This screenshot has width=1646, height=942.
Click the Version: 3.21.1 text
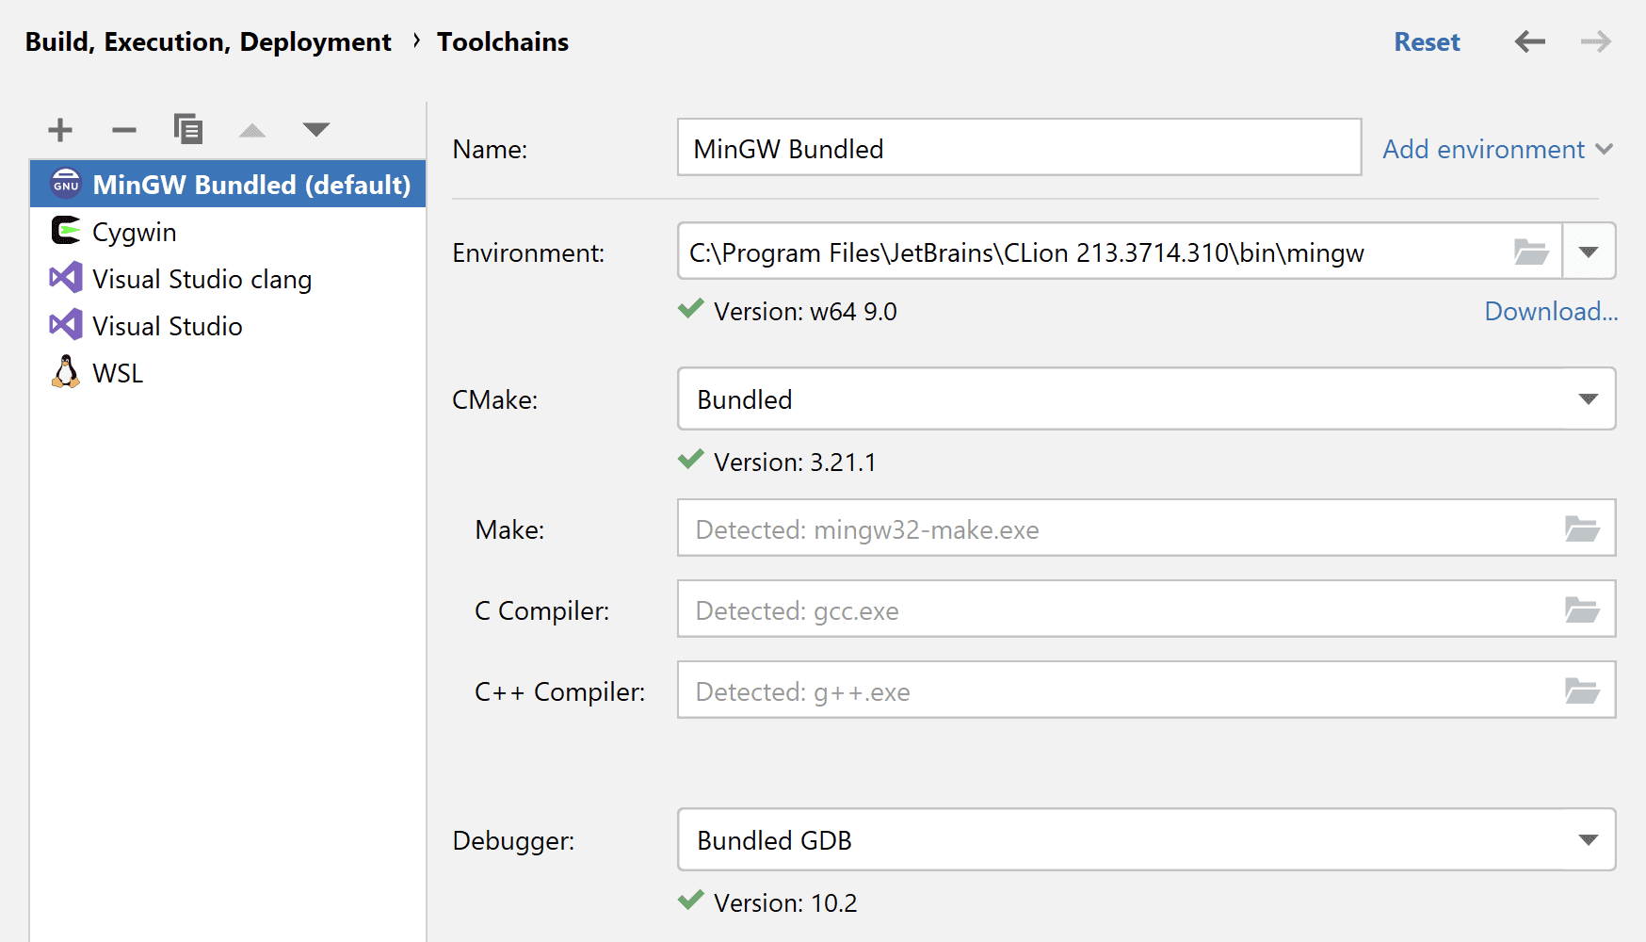pos(795,462)
